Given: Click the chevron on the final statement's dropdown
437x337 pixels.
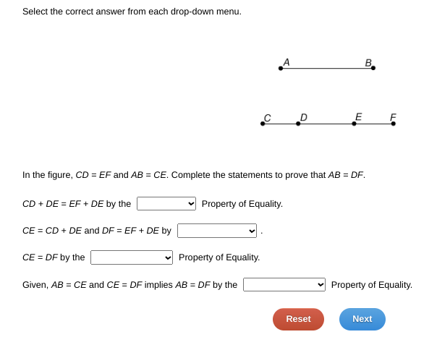Looking at the screenshot, I should point(321,284).
